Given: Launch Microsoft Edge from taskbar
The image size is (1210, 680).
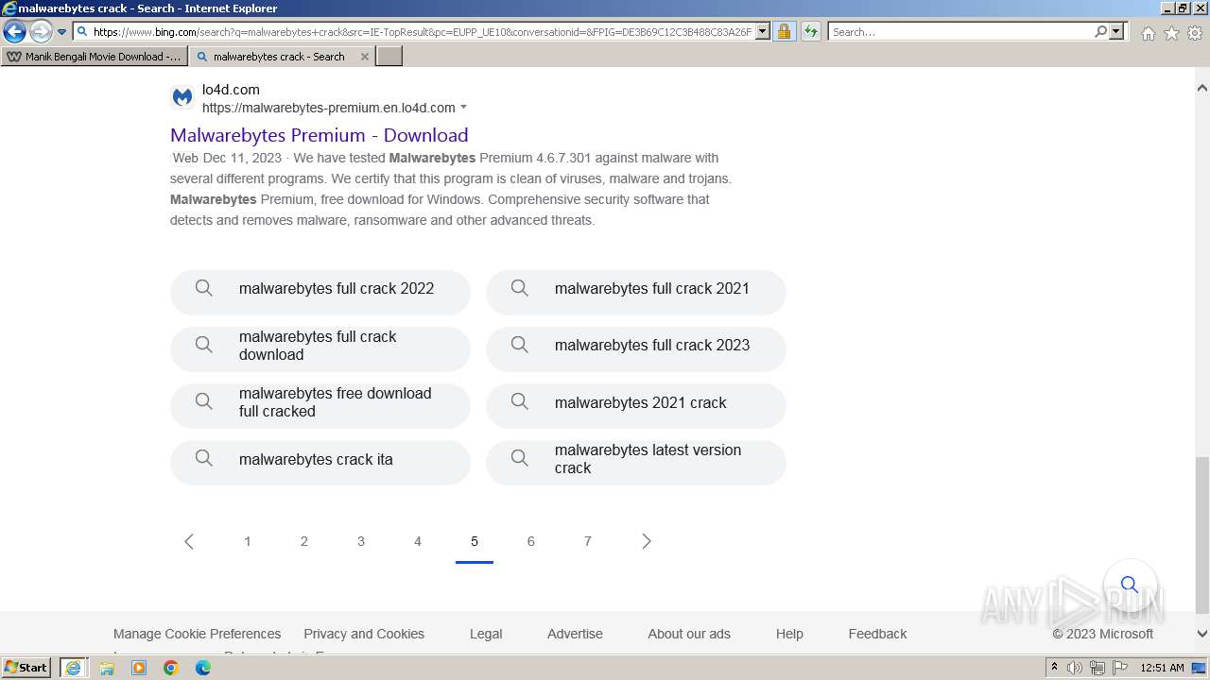Looking at the screenshot, I should point(203,668).
